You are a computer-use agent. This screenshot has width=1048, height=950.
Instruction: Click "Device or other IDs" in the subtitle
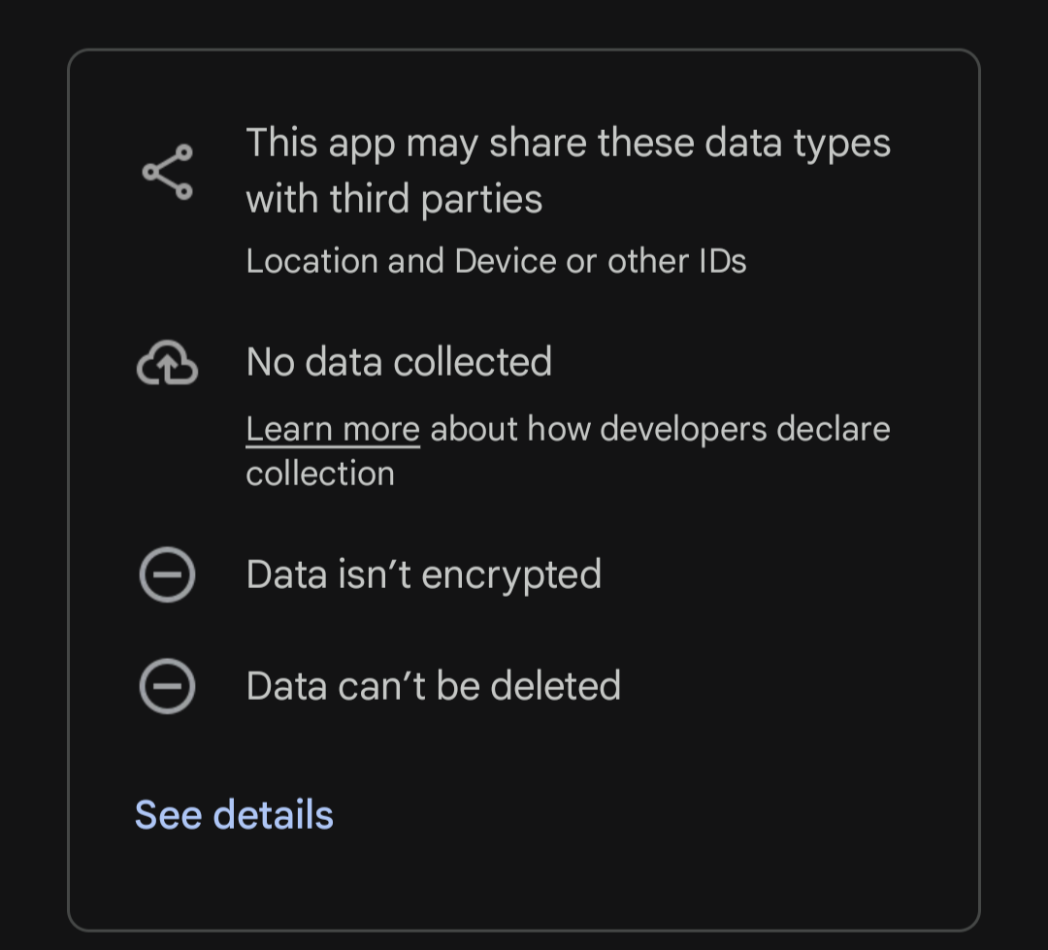pyautogui.click(x=601, y=261)
